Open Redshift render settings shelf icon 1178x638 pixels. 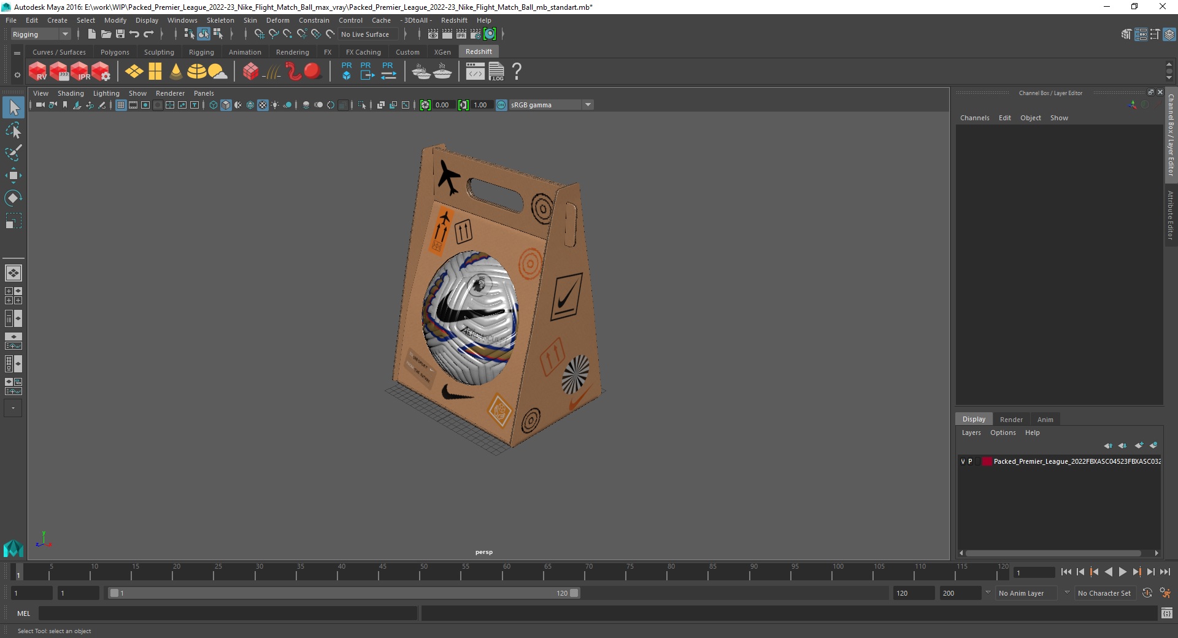[101, 72]
